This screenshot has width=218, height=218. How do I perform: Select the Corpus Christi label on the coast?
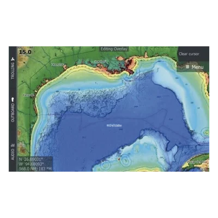[x=29, y=95]
